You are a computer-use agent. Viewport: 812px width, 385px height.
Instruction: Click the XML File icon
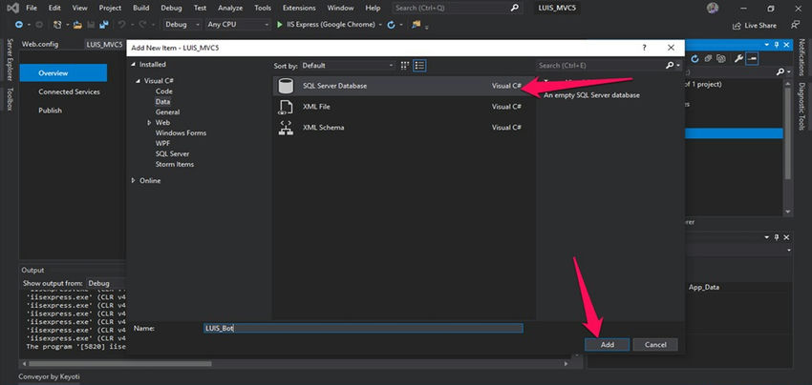(286, 107)
